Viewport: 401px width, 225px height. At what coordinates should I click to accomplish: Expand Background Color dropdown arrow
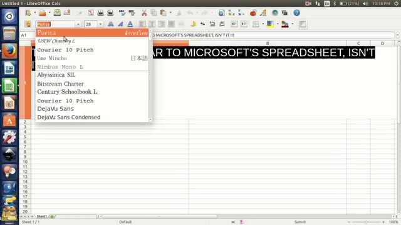click(x=278, y=24)
